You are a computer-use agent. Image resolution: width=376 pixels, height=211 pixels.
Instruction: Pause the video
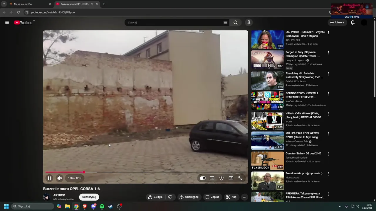[49, 178]
